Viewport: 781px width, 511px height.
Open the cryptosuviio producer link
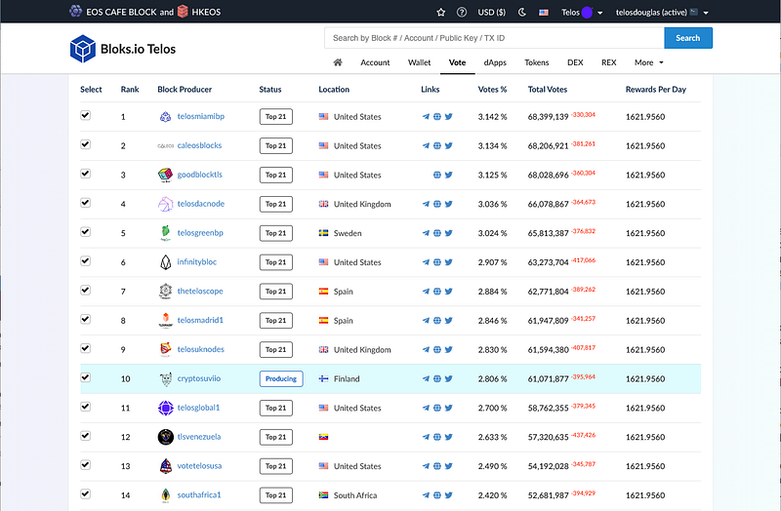coord(199,378)
